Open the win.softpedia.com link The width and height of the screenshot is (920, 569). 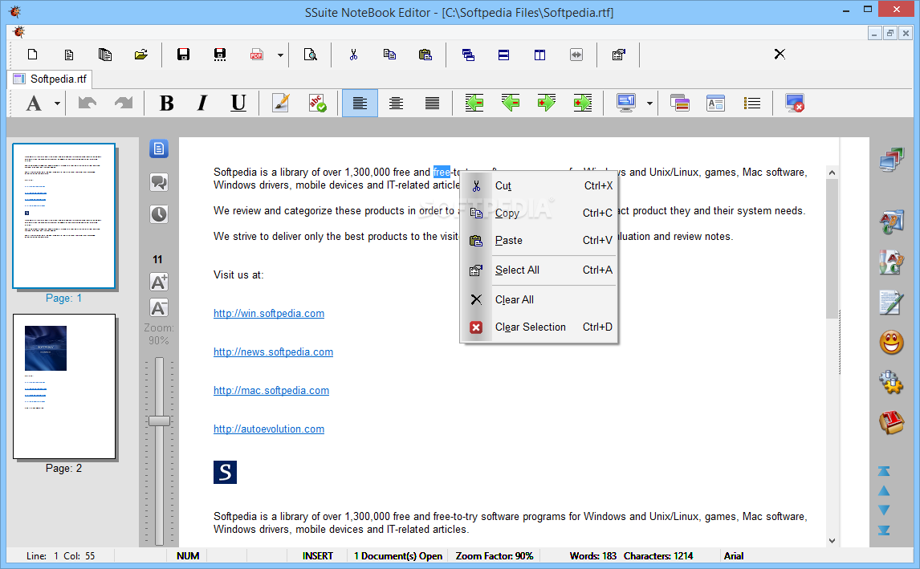[x=269, y=313]
